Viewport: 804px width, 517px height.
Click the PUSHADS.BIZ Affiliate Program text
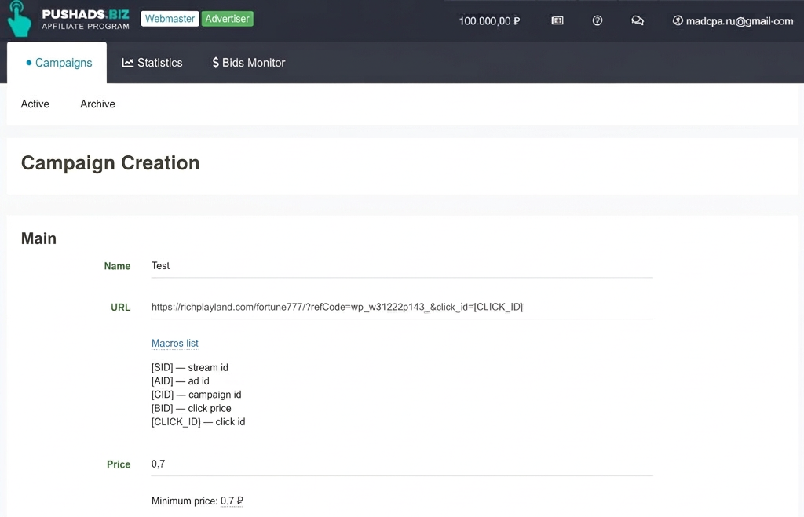[86, 20]
